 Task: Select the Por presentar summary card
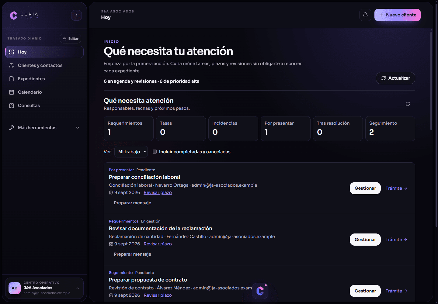tap(286, 129)
